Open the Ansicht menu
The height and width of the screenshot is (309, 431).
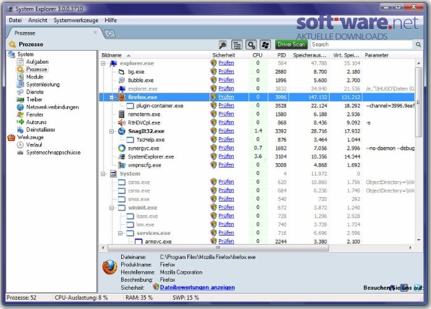coord(38,20)
